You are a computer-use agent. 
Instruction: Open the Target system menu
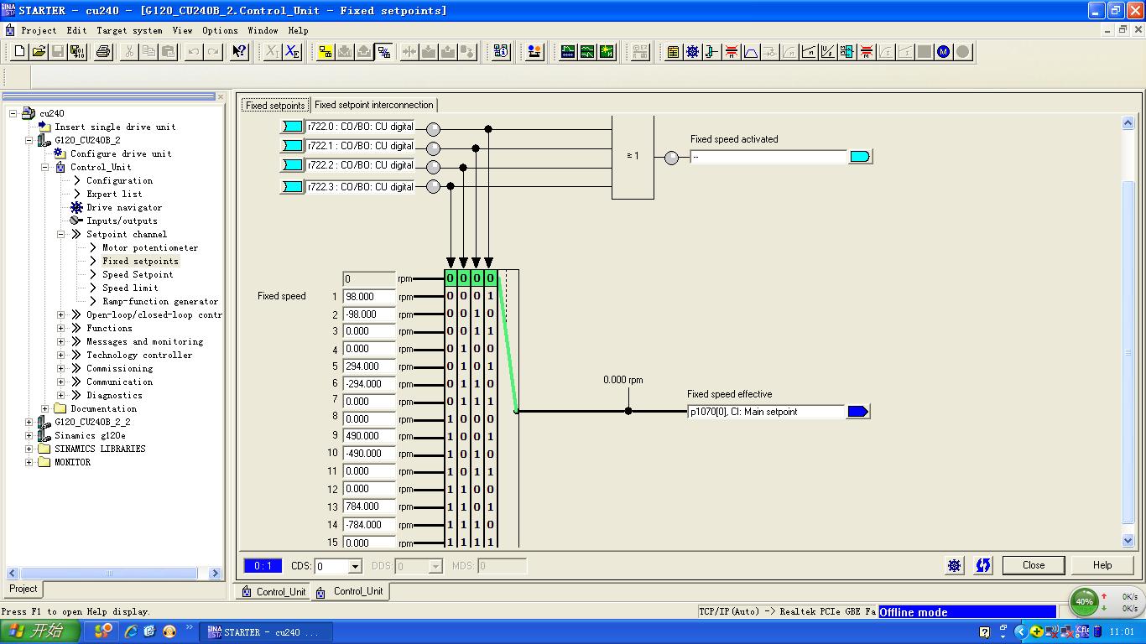coord(129,30)
